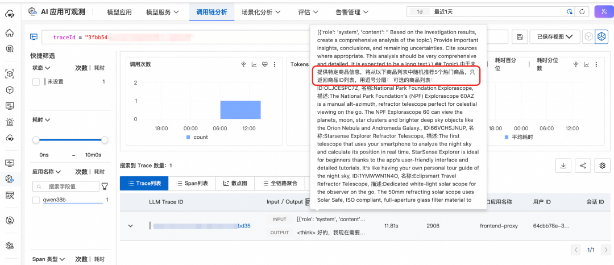This screenshot has height=265, width=614.
Task: Check the 未设置 status checkbox
Action: coord(36,82)
